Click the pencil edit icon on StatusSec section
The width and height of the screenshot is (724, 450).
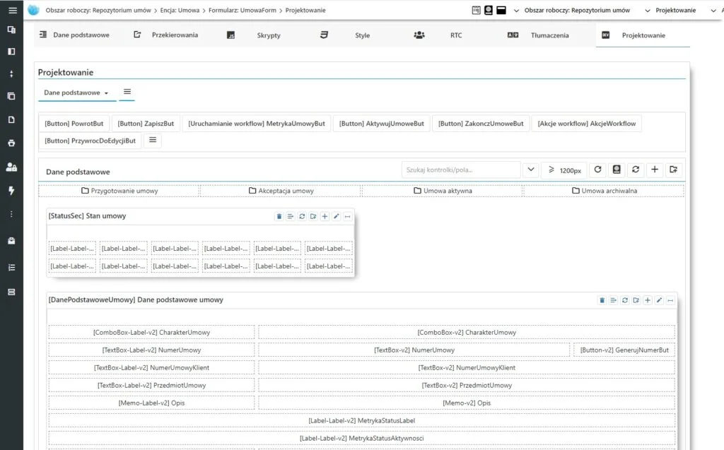[x=337, y=216]
